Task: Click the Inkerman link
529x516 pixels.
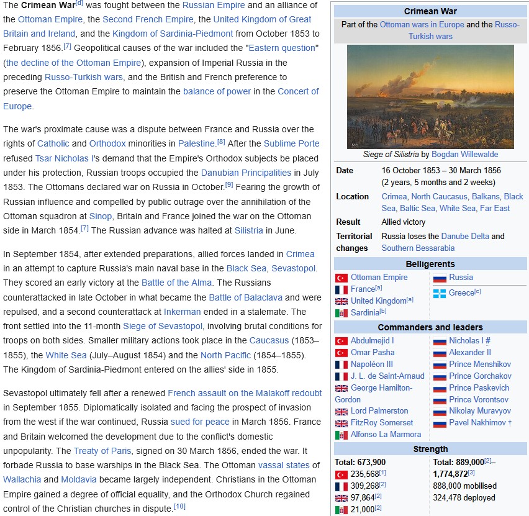Action: (182, 312)
